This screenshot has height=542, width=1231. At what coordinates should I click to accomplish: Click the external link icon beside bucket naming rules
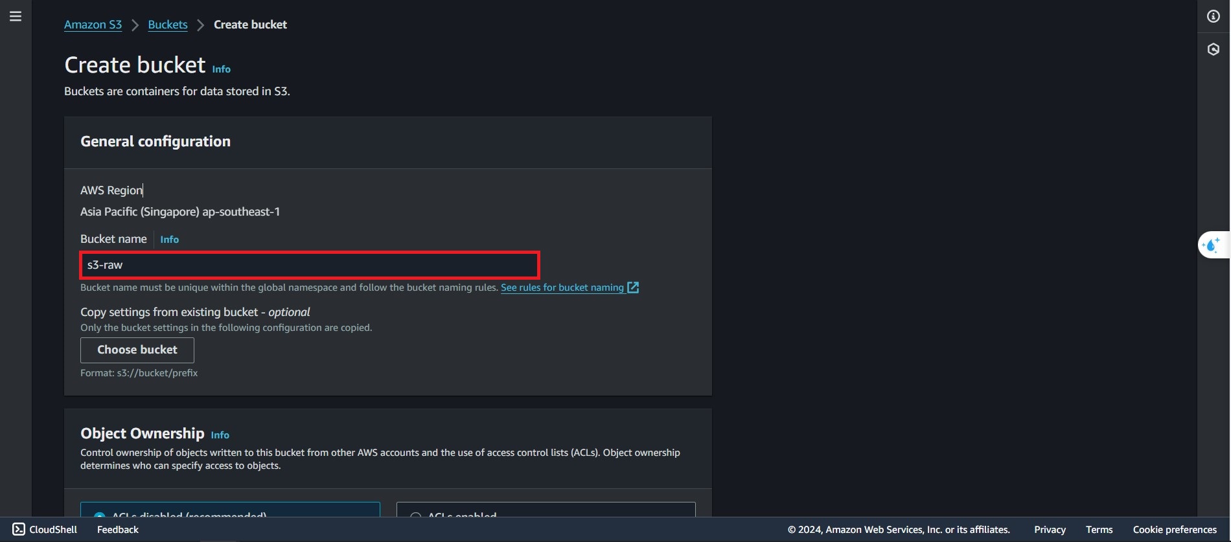point(633,288)
